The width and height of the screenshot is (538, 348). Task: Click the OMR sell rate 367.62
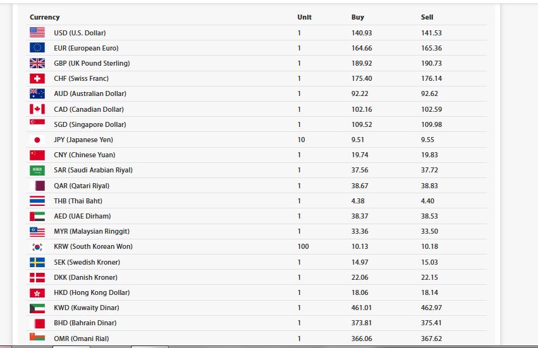click(431, 339)
